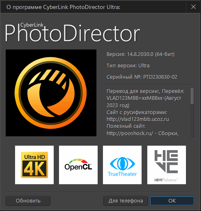Open the Для телефона button

(x=126, y=201)
